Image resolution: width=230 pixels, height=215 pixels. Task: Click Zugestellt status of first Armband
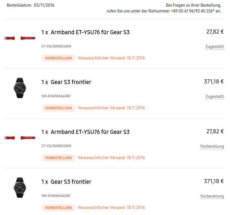tap(215, 47)
